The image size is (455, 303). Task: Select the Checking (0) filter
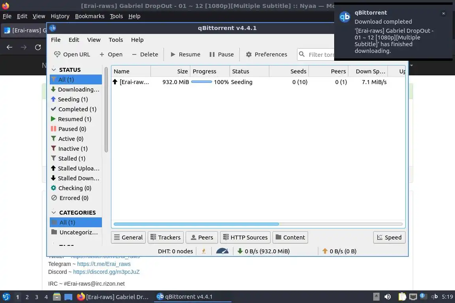pyautogui.click(x=76, y=188)
